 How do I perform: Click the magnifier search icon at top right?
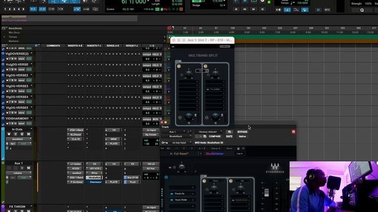coord(362,10)
